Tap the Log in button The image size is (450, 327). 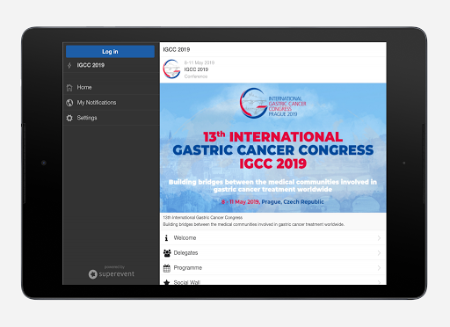point(110,52)
